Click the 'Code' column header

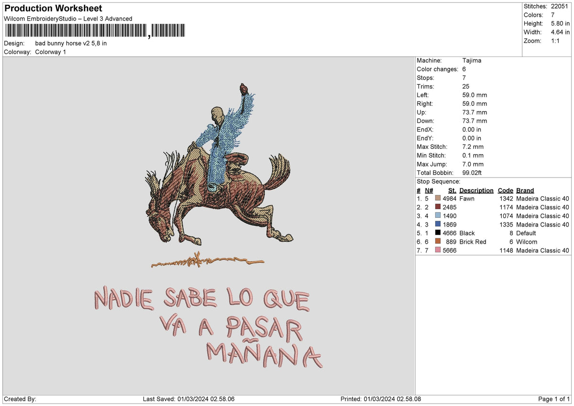(x=505, y=190)
